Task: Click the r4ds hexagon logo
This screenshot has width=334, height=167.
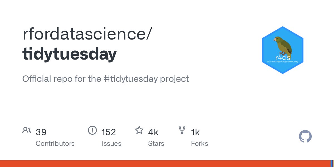Action: click(283, 50)
